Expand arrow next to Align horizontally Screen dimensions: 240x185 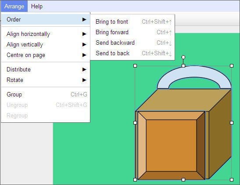point(84,34)
